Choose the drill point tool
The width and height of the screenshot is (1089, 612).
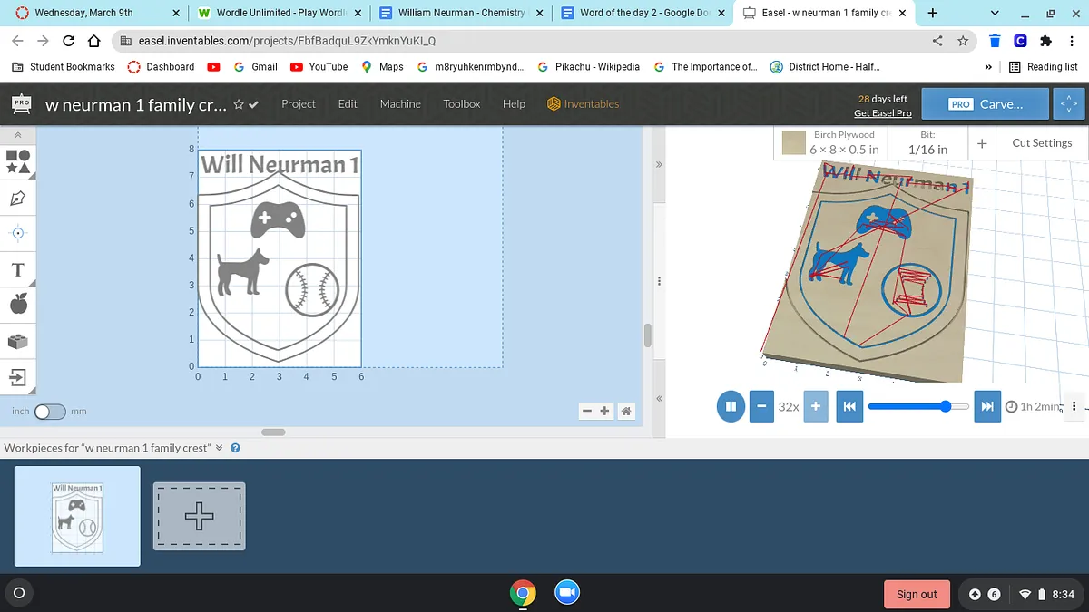[18, 233]
